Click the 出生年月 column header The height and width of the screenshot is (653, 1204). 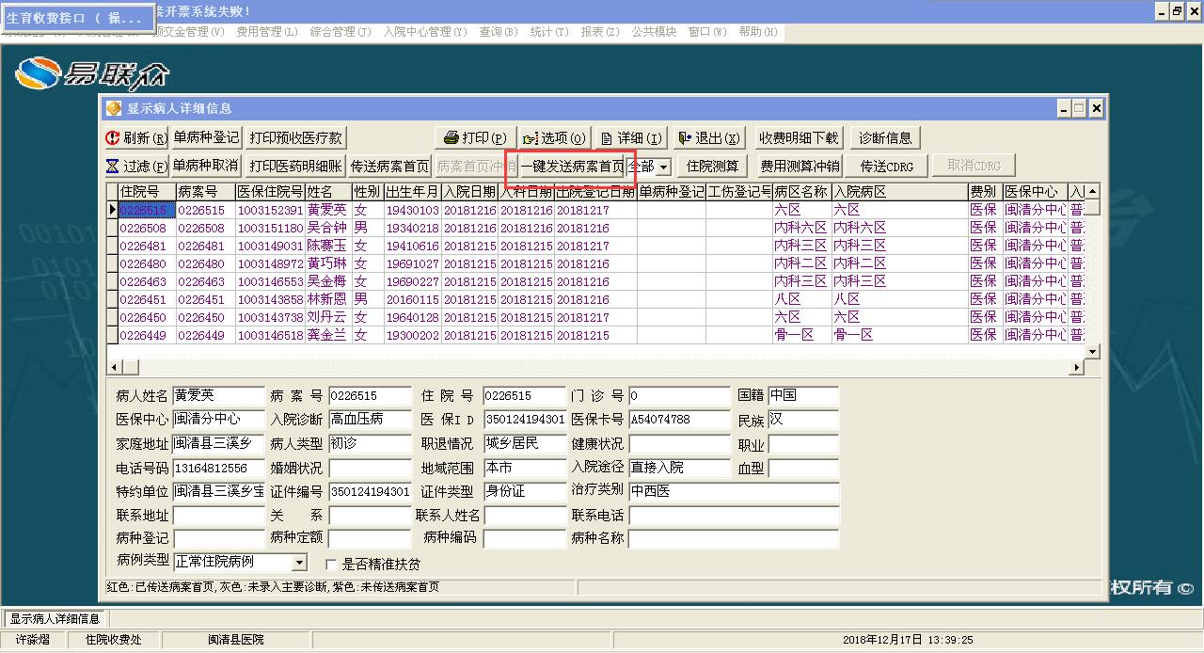coord(412,192)
